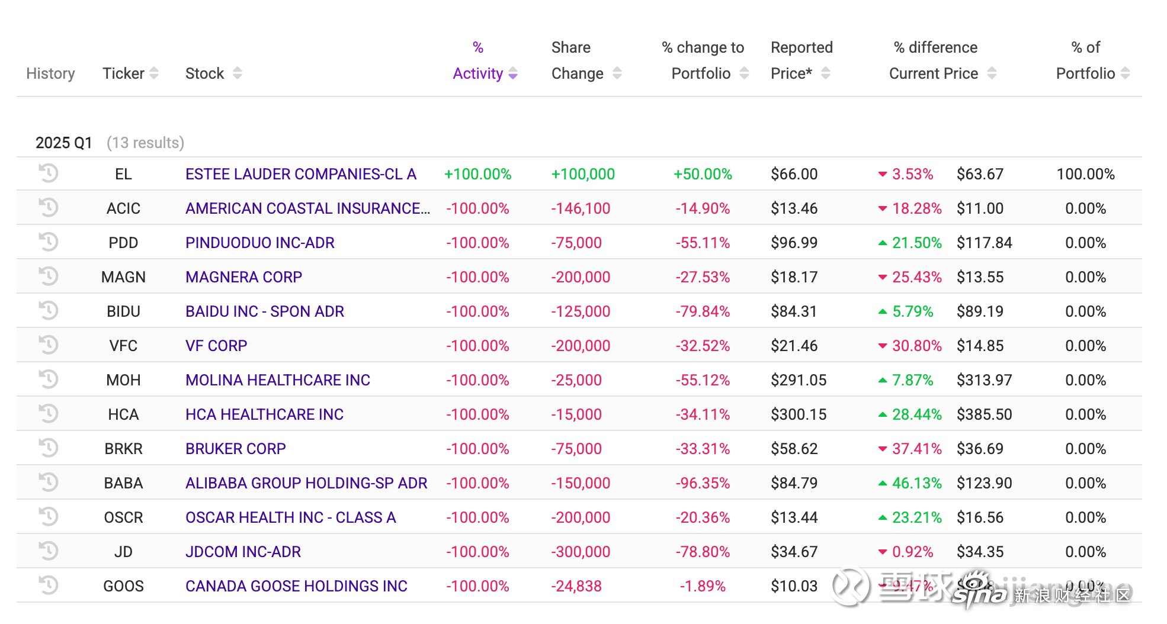Screen dimensions: 1167x624
Task: Click the $291.05 reported price
Action: tap(799, 380)
